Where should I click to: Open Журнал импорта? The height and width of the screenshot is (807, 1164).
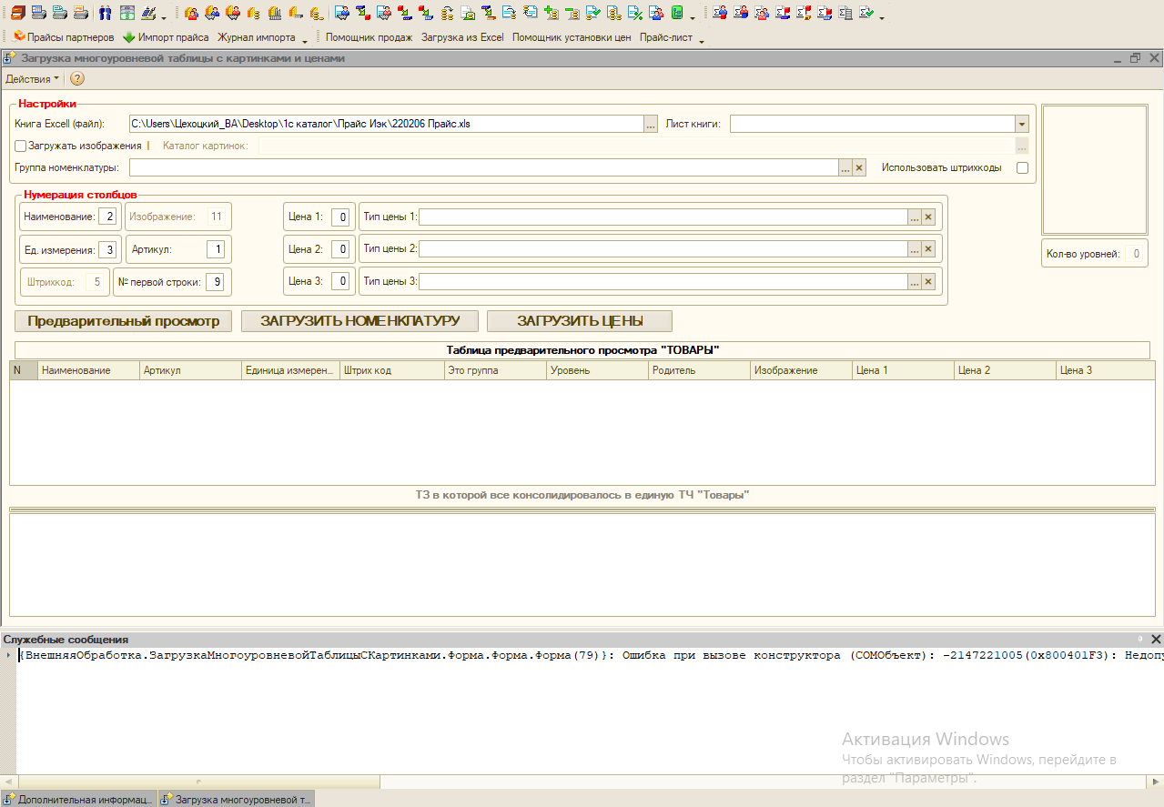(x=256, y=38)
